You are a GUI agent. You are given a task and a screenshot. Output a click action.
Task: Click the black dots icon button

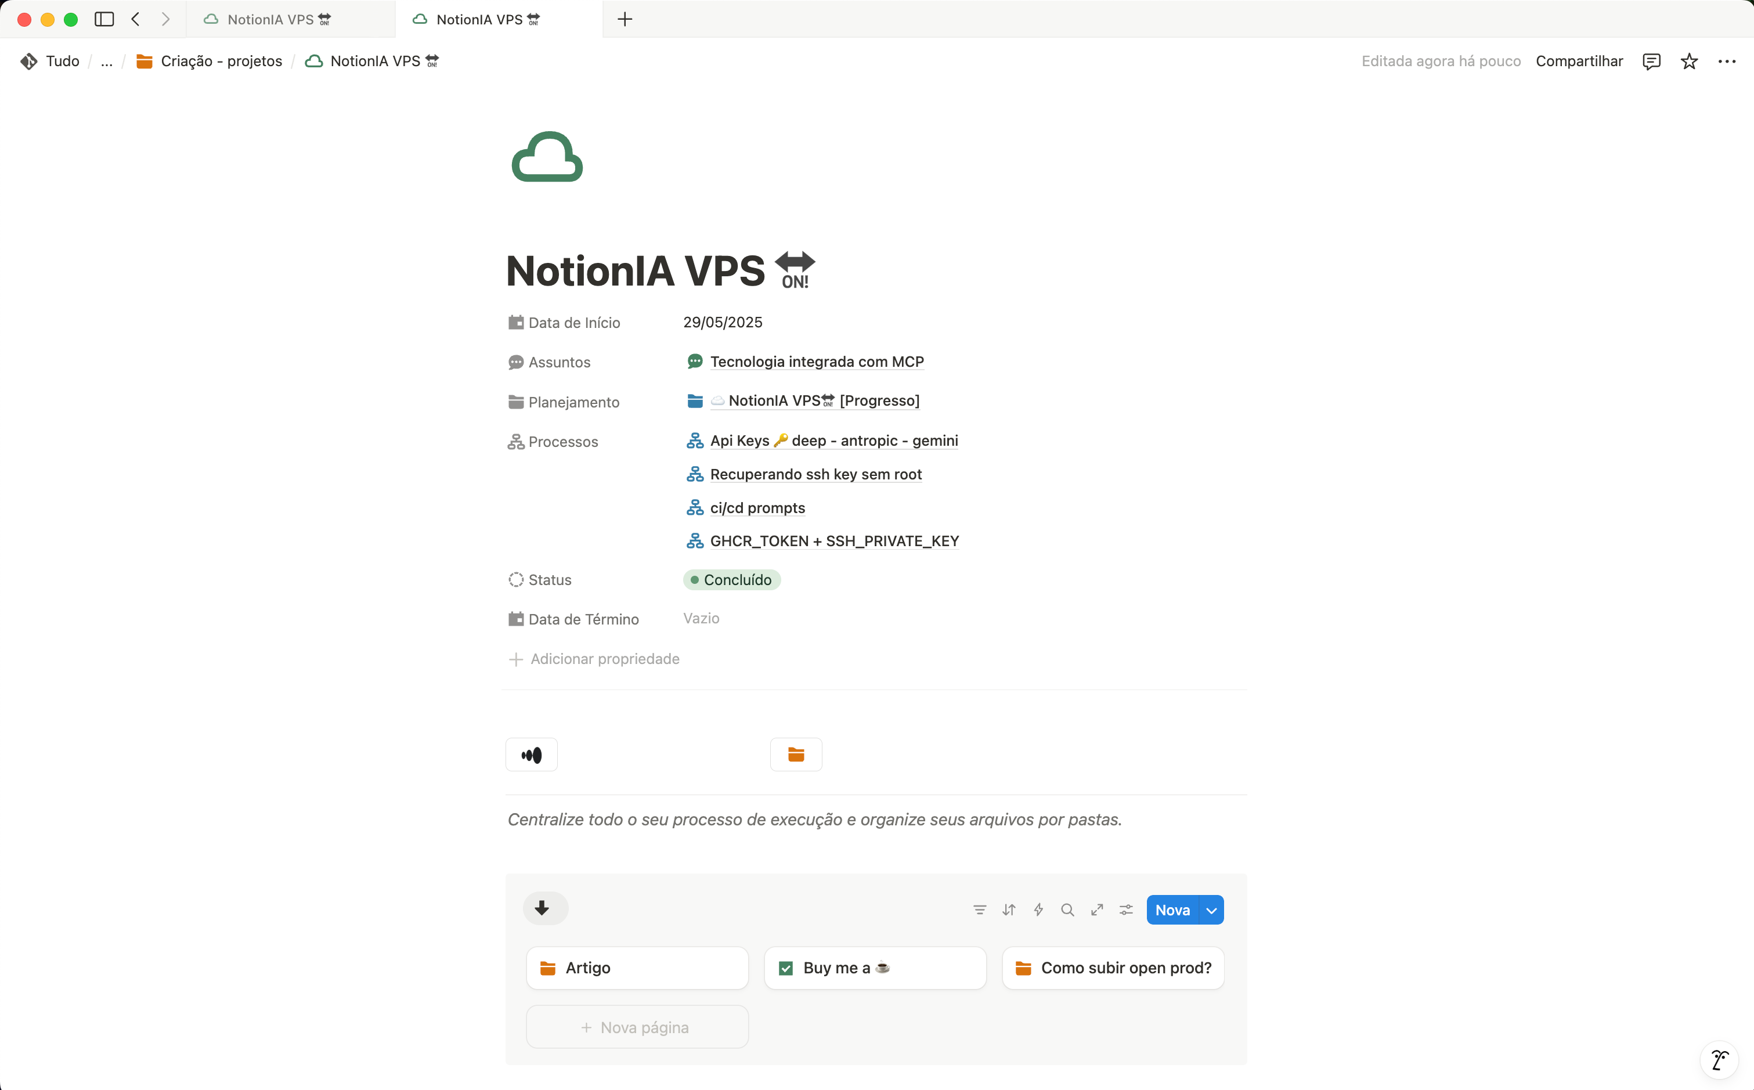click(x=531, y=755)
